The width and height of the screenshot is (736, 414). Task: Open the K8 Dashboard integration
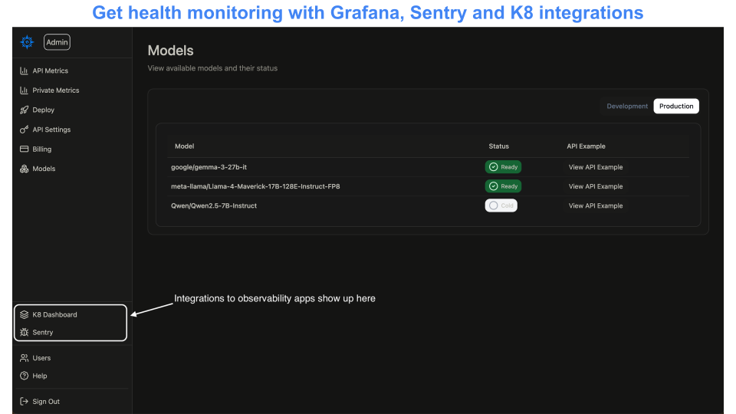[54, 314]
